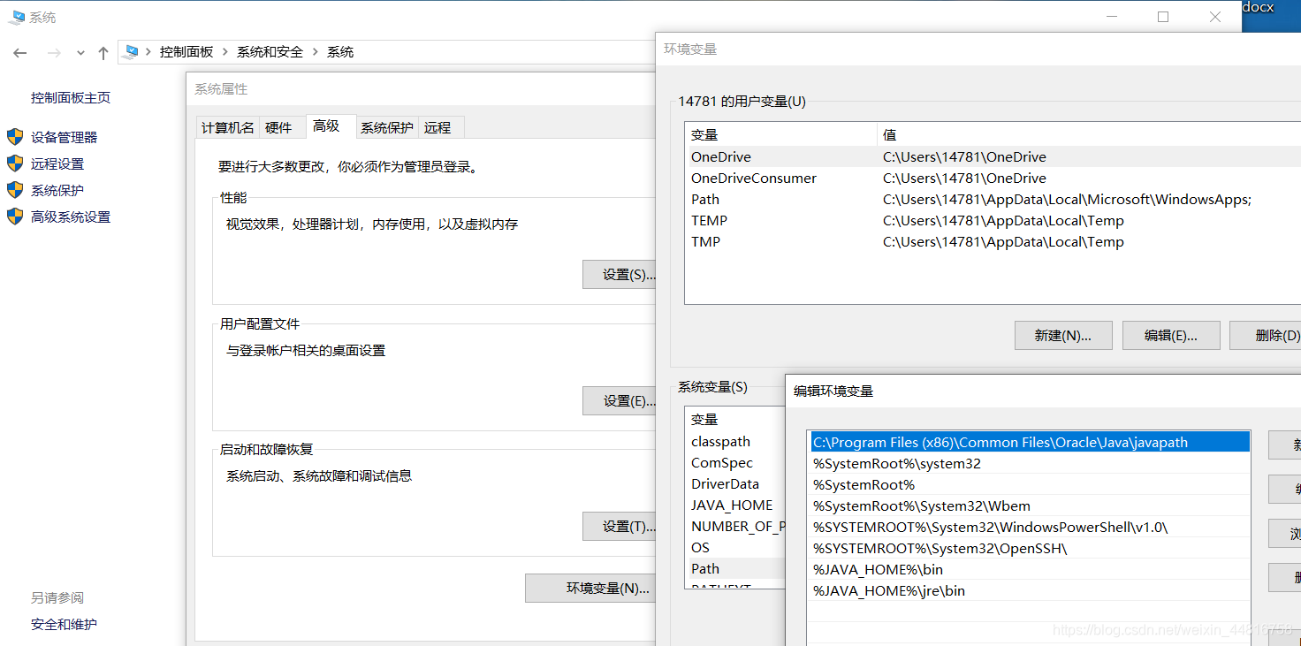Open 设备管理器 link

[64, 137]
